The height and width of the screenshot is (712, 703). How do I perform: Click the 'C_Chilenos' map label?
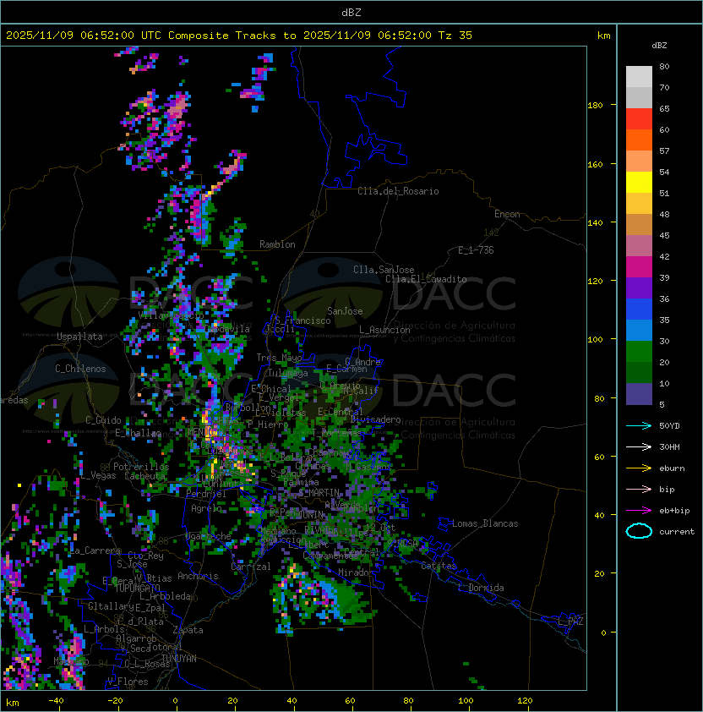(80, 369)
